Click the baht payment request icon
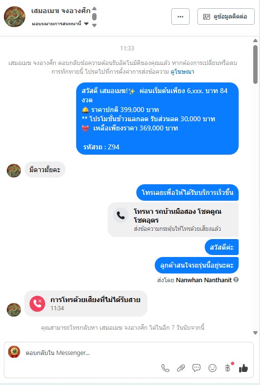This screenshot has width=260, height=385. tap(228, 368)
